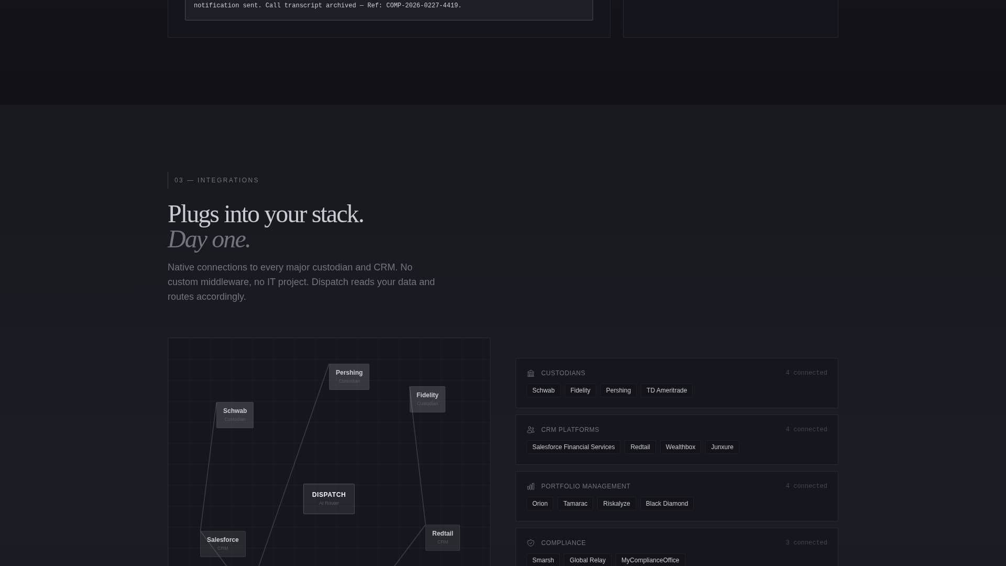
Task: Select the Black Diamond chip
Action: point(666,504)
